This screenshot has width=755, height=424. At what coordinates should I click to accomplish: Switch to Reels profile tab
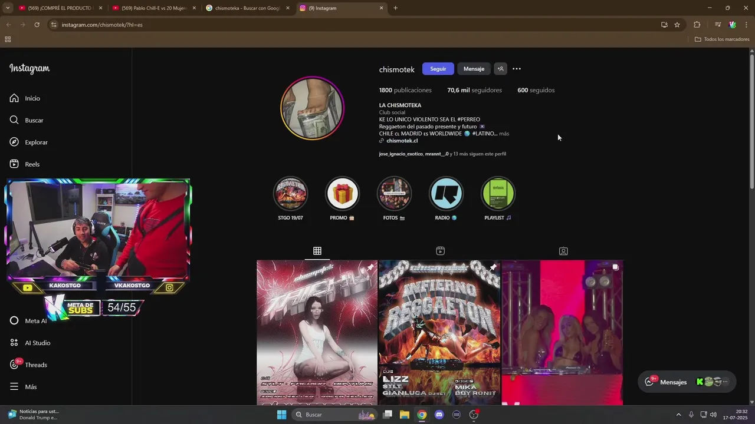(x=440, y=251)
